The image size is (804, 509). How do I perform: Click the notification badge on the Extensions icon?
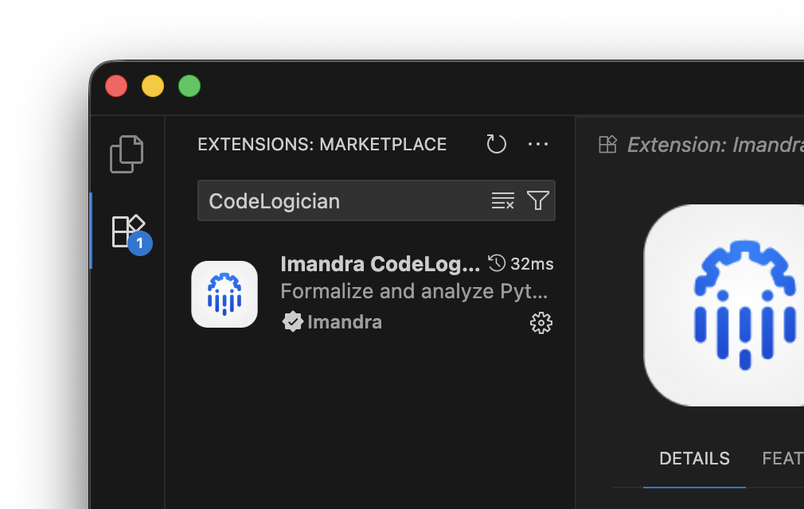tap(140, 243)
